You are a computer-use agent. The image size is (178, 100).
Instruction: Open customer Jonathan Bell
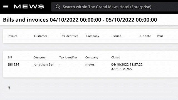pyautogui.click(x=44, y=64)
